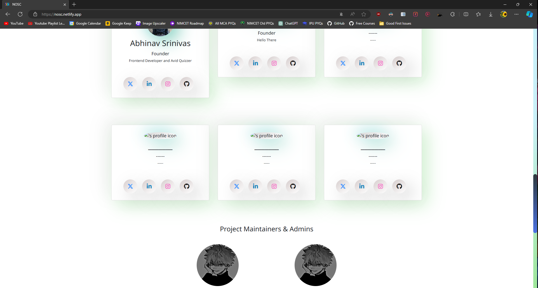Toggle this page as a favorite with the star
Viewport: 538px width, 288px height.
pyautogui.click(x=363, y=14)
